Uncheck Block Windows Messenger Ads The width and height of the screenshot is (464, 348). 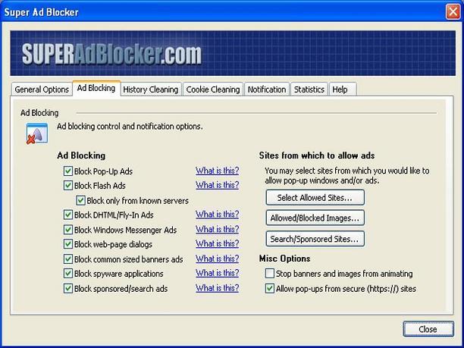point(68,230)
